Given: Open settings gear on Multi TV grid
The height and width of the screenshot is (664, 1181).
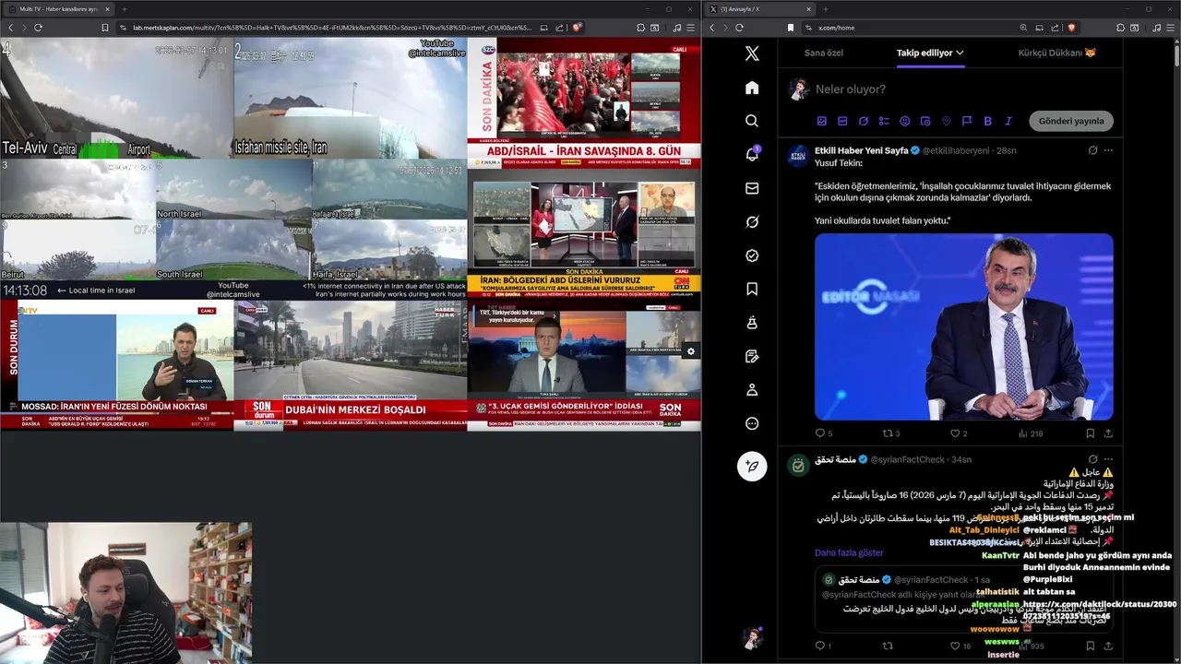Looking at the screenshot, I should pyautogui.click(x=690, y=351).
